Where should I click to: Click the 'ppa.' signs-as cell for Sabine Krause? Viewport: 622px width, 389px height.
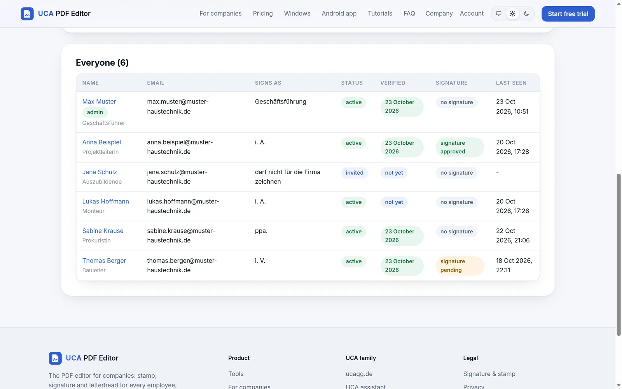pyautogui.click(x=261, y=231)
